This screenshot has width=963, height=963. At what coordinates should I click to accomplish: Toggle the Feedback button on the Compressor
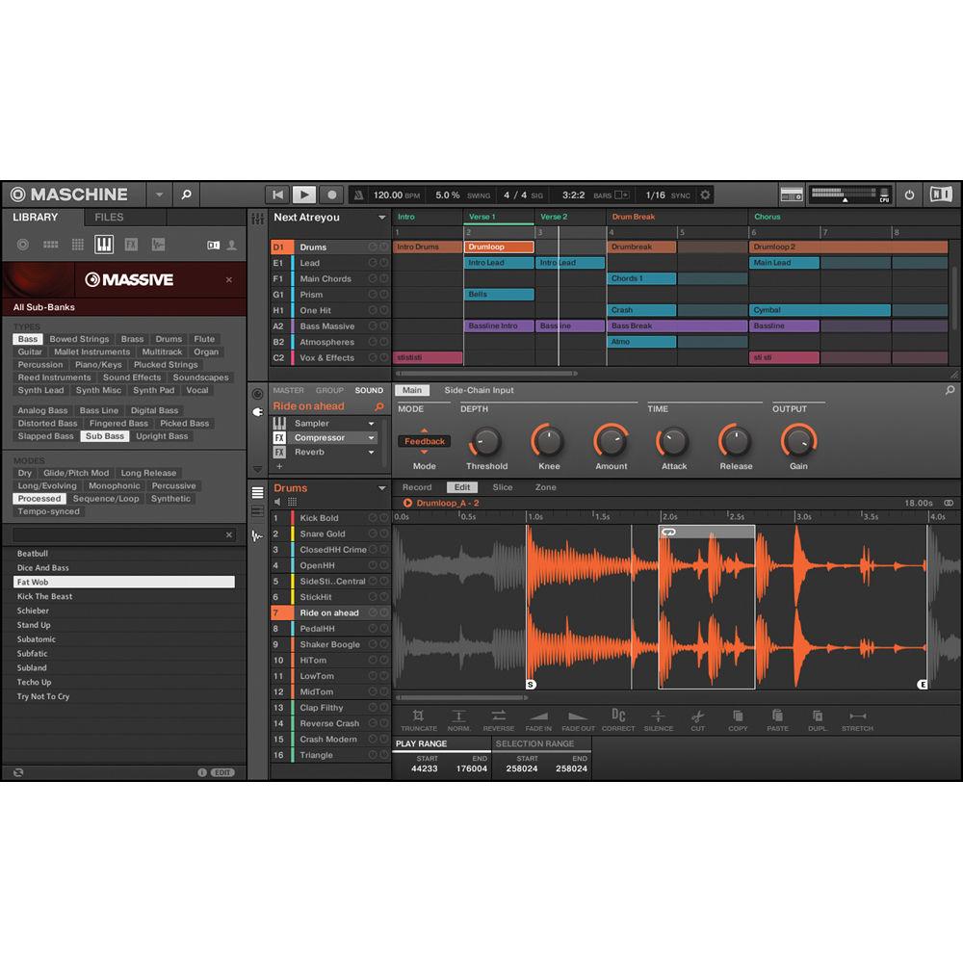[x=424, y=441]
